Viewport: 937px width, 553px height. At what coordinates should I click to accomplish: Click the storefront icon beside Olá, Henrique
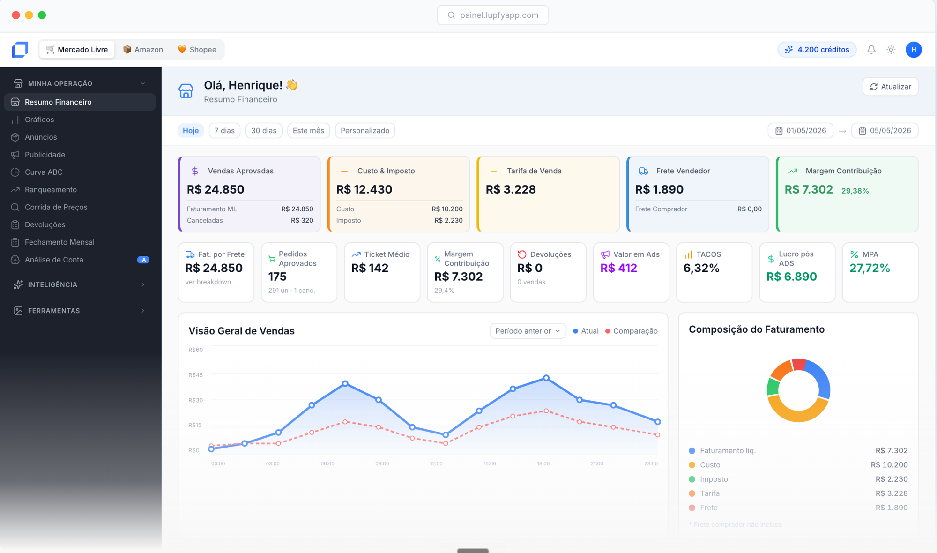pos(186,91)
